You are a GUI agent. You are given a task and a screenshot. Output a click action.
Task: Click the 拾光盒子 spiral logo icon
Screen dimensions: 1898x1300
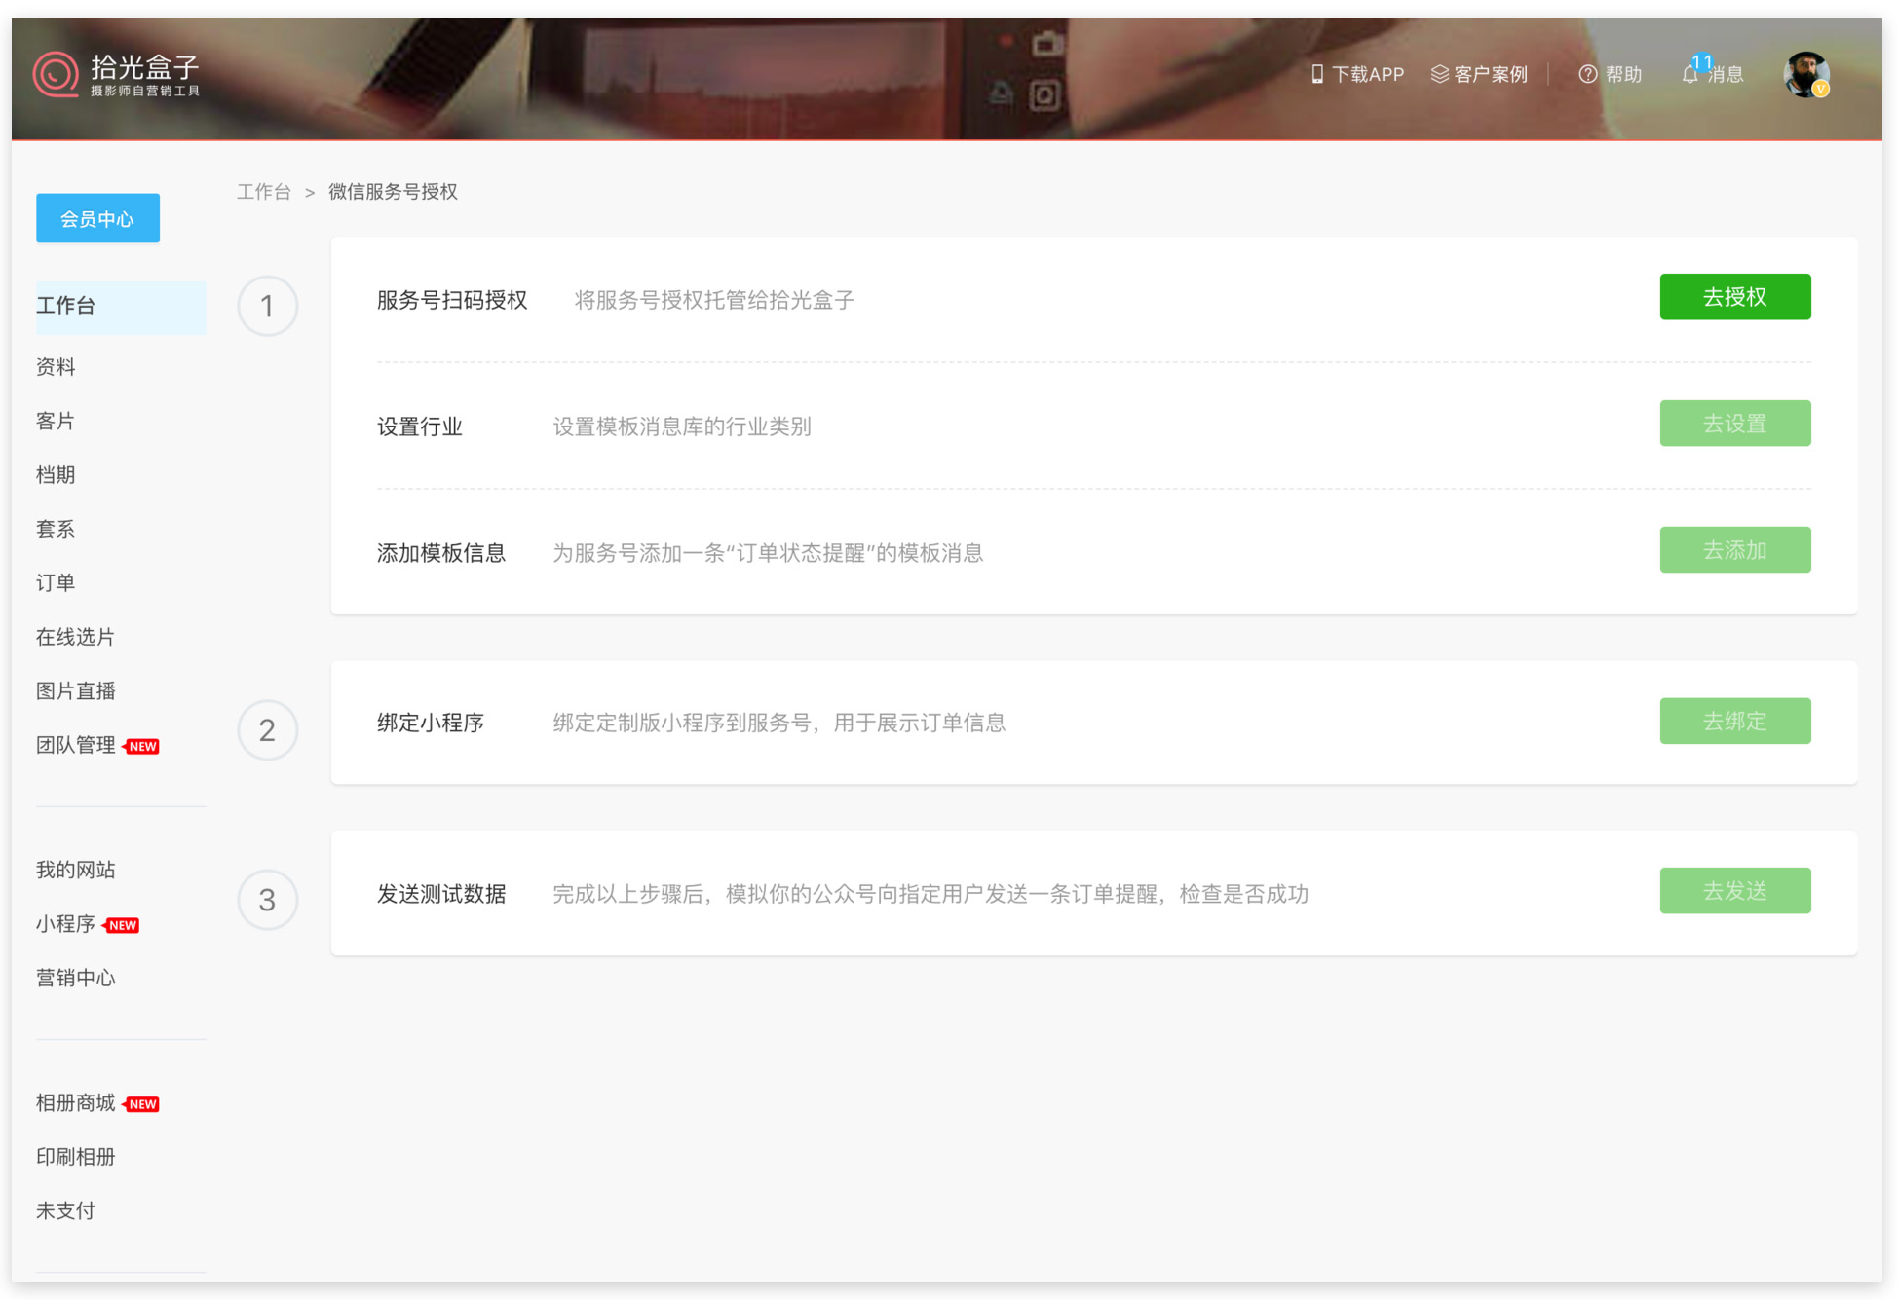click(56, 74)
